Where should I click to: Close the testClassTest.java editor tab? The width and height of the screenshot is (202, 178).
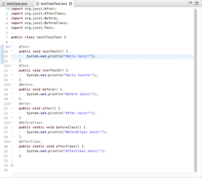[x=71, y=4]
